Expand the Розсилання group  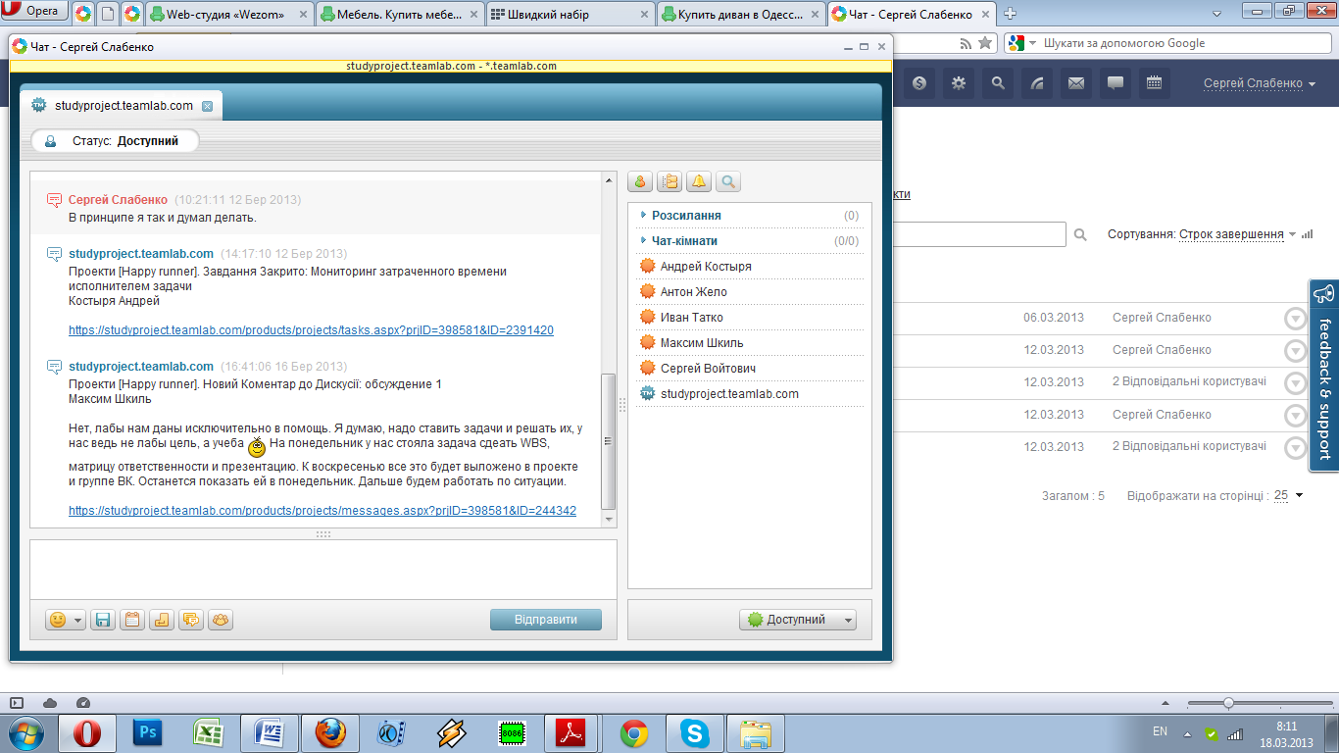point(643,215)
